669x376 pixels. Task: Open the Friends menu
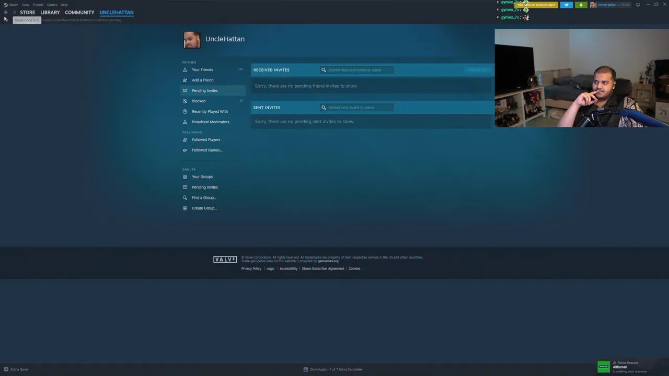pyautogui.click(x=38, y=5)
